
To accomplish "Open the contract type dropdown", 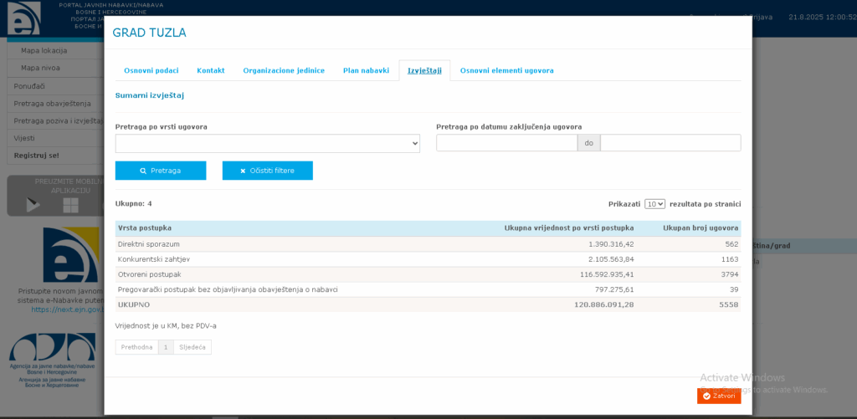I will pos(267,143).
